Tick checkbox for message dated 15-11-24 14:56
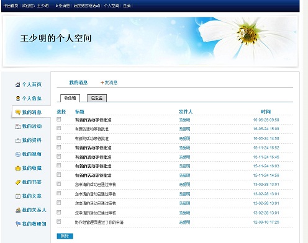308x243 pixels. click(59, 175)
